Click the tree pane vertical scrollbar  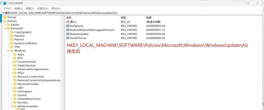pyautogui.click(x=62, y=63)
